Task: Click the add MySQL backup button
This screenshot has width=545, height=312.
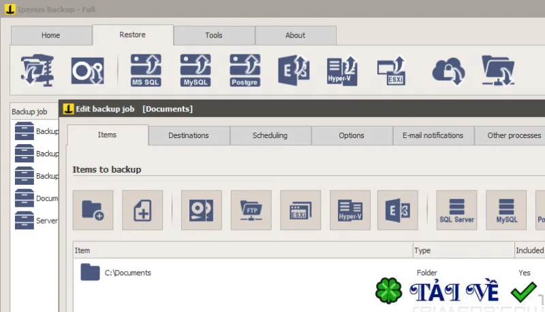Action: [506, 210]
